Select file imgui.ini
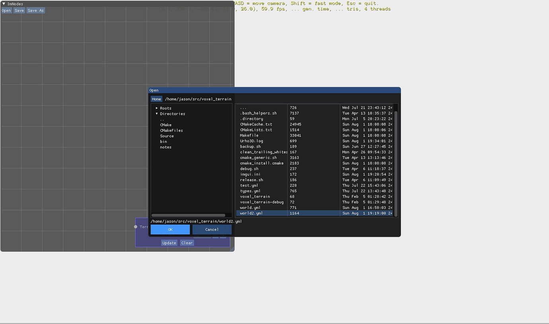The width and height of the screenshot is (549, 324). pyautogui.click(x=314, y=174)
